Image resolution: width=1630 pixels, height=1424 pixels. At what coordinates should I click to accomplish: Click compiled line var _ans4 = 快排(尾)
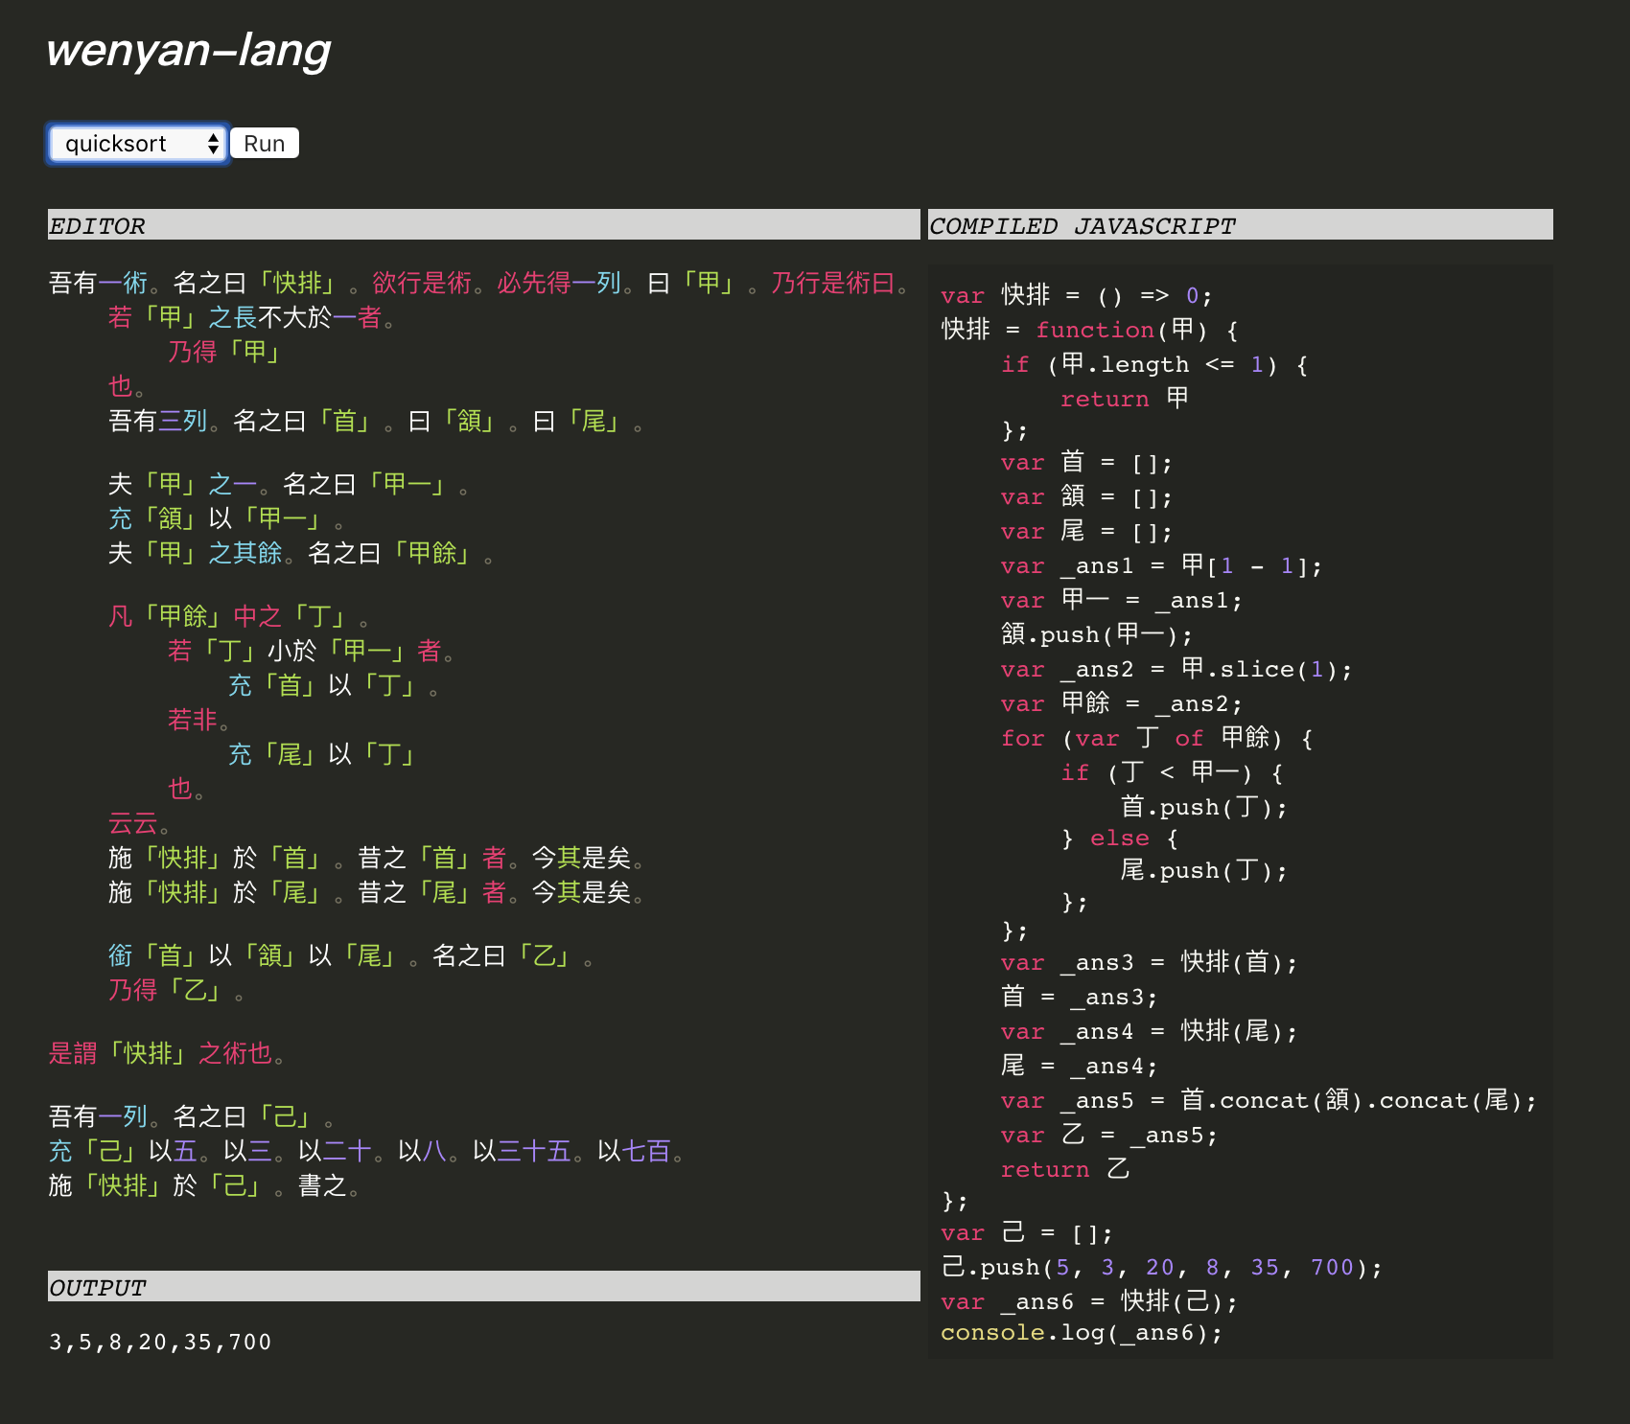click(1149, 1031)
